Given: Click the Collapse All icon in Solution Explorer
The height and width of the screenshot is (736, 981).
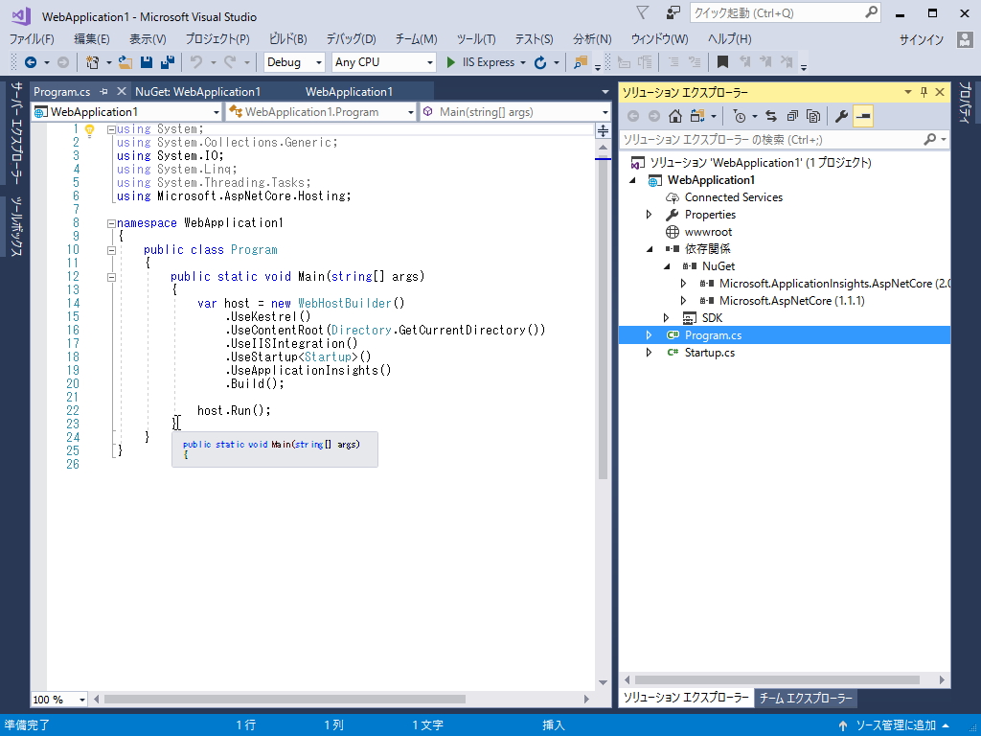Looking at the screenshot, I should coord(793,115).
